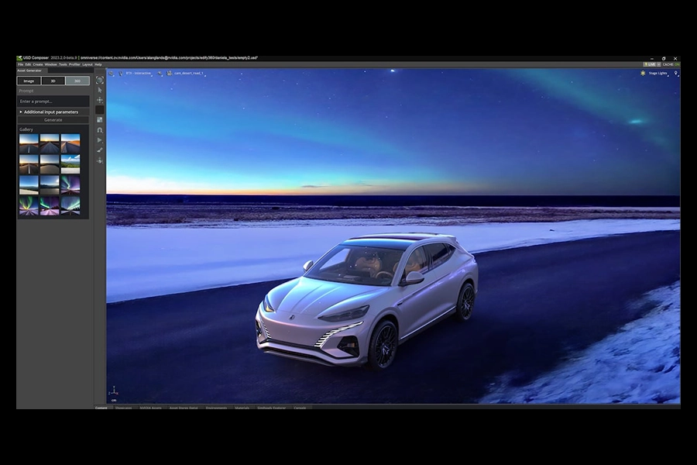Open the renderer lightbulb icon menu
Viewport: 697px width, 465px height.
121,74
